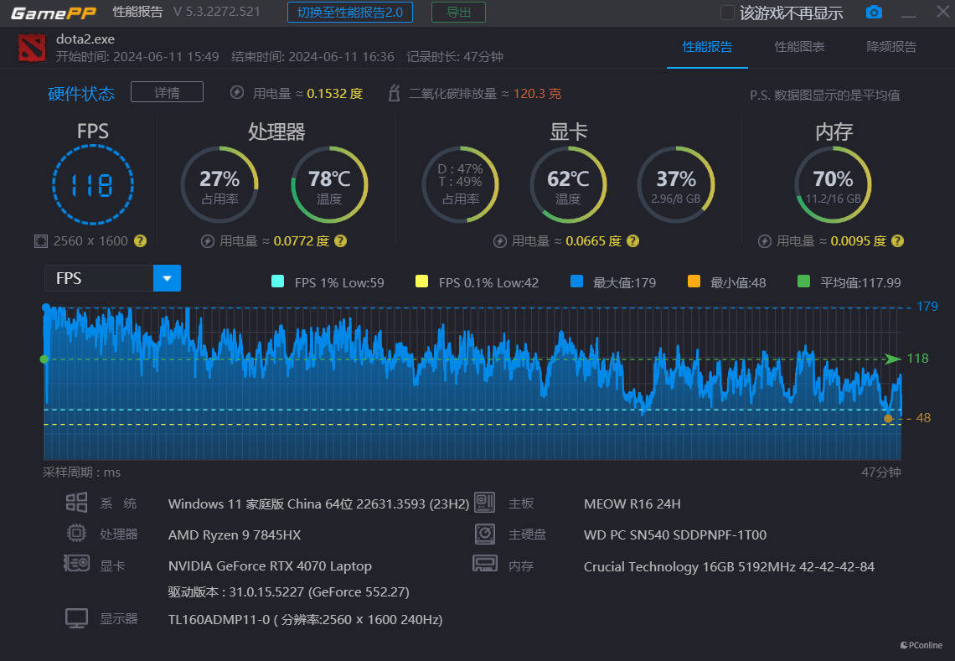The width and height of the screenshot is (955, 661).
Task: Click the GPU power lightning icon
Action: click(x=500, y=241)
